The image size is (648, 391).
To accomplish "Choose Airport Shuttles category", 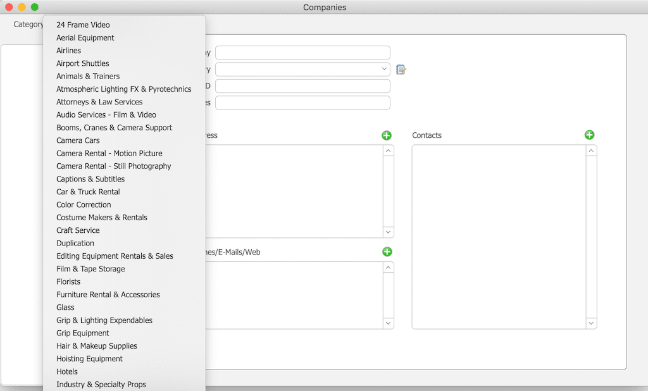I will pos(83,63).
